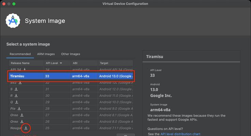Click the Tiramisu heading in details panel
The image size is (251, 136).
pyautogui.click(x=154, y=57)
